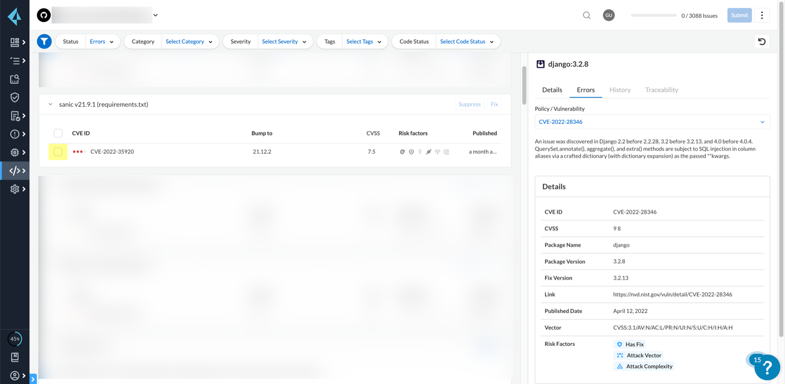Switch to the Traceability tab

[x=662, y=90]
